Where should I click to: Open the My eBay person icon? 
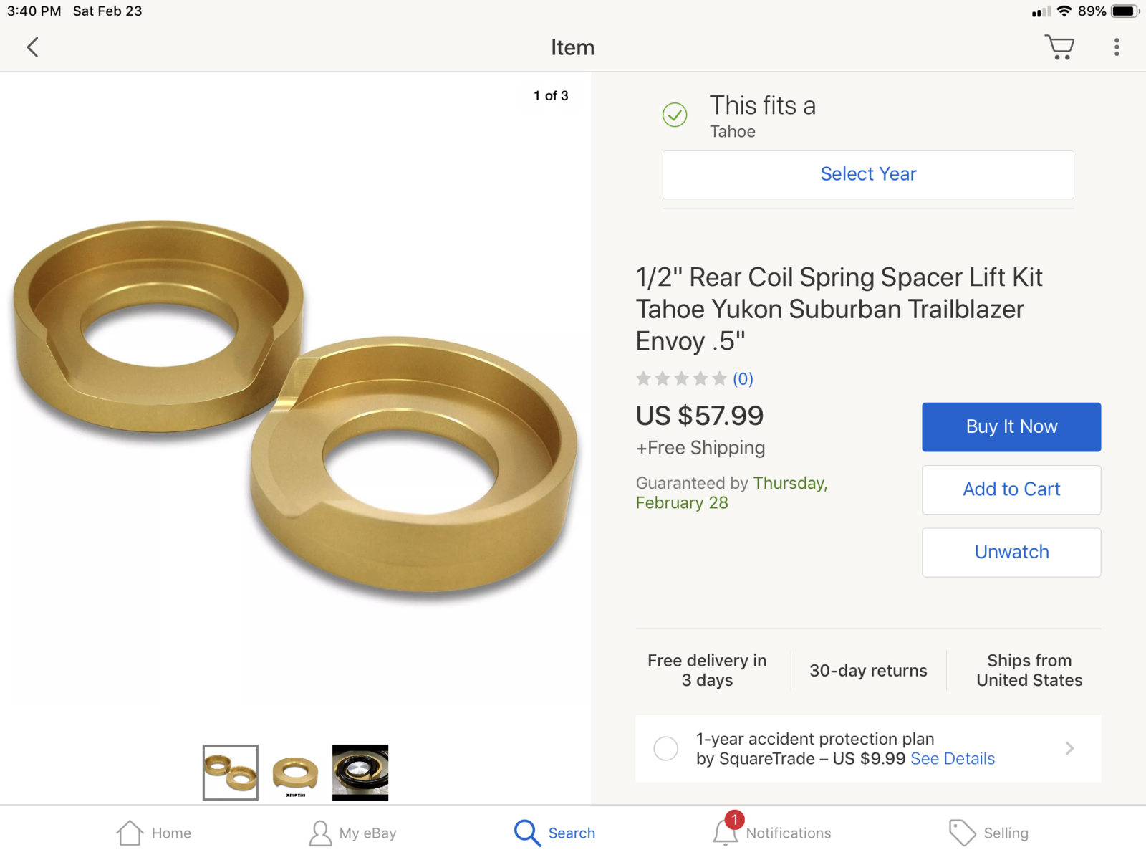click(320, 833)
